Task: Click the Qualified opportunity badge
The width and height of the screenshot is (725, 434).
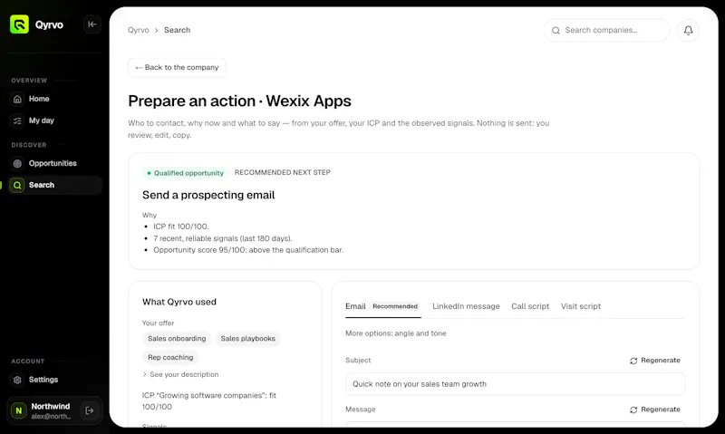Action: coord(185,173)
